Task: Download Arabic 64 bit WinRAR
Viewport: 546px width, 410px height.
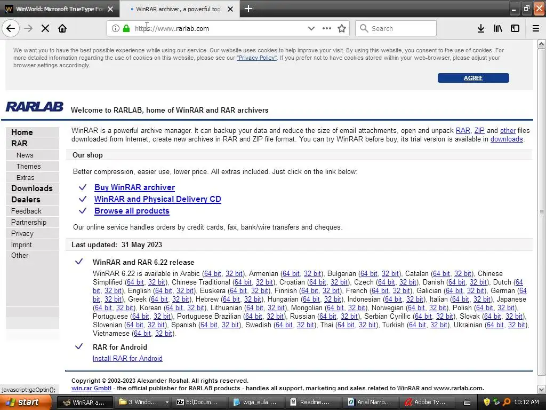Action: pyautogui.click(x=212, y=274)
